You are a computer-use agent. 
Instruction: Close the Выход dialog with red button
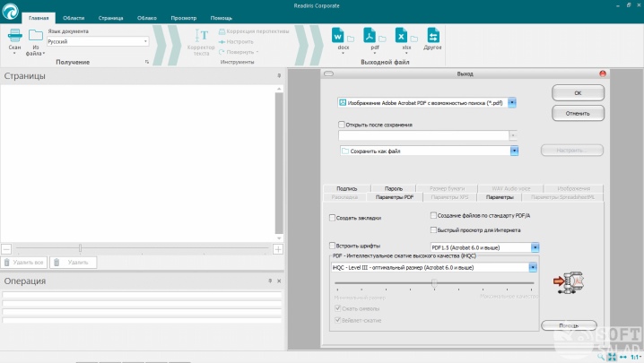tap(603, 73)
